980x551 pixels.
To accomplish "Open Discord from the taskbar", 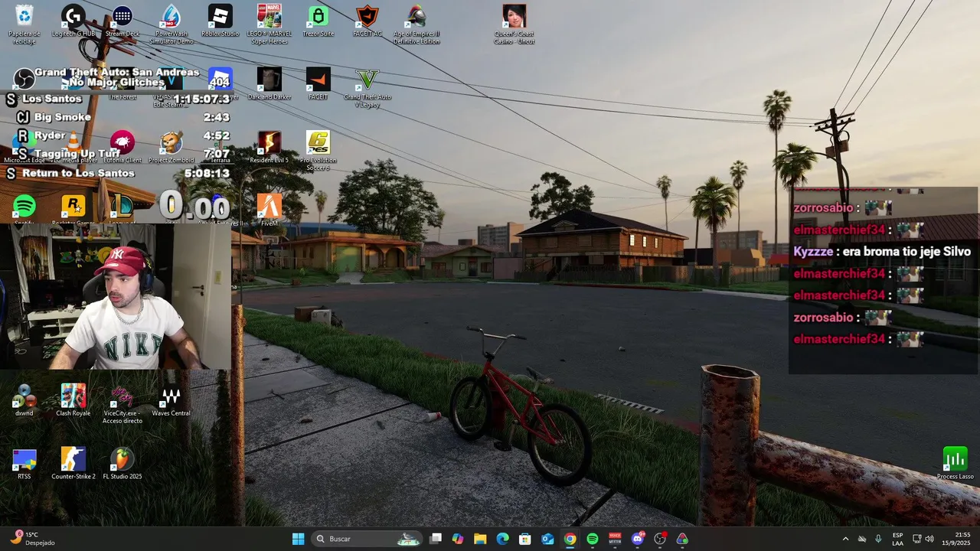I will click(637, 539).
